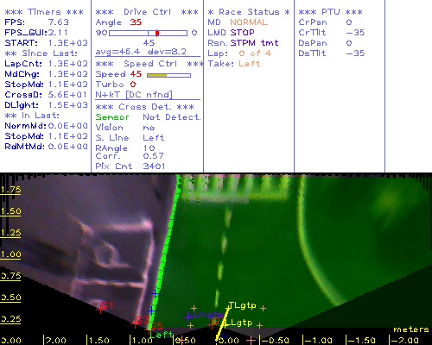Select the Sensor Not Detect. status
The width and height of the screenshot is (432, 345).
(x=148, y=117)
